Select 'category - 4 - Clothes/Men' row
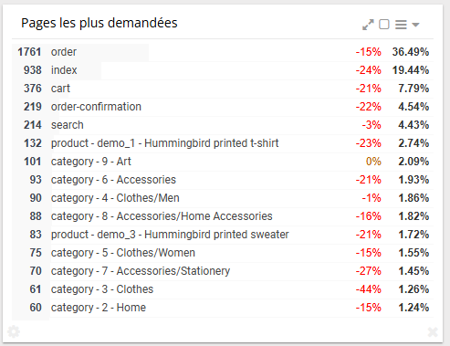Screen dimensions: 450x346 [x=223, y=198]
